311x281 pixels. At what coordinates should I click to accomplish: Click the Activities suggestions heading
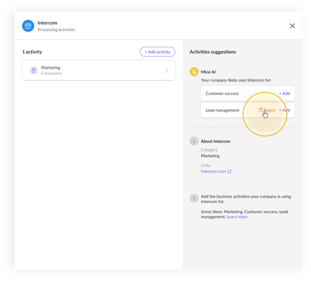pyautogui.click(x=213, y=52)
